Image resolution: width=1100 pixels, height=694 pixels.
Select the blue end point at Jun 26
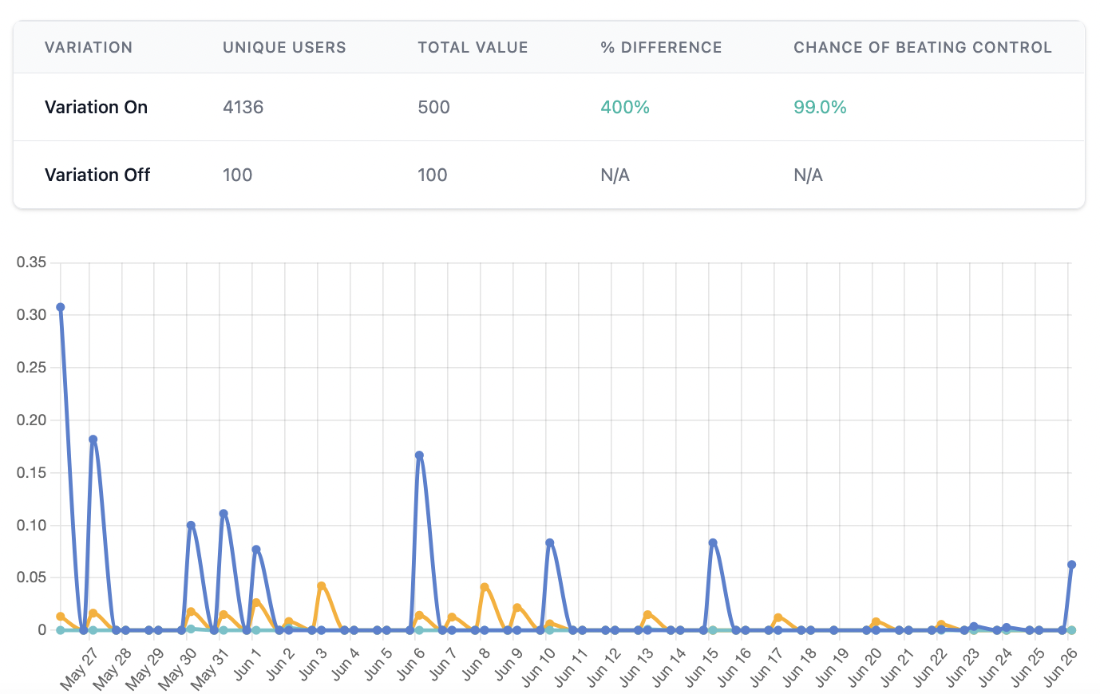(x=1071, y=565)
